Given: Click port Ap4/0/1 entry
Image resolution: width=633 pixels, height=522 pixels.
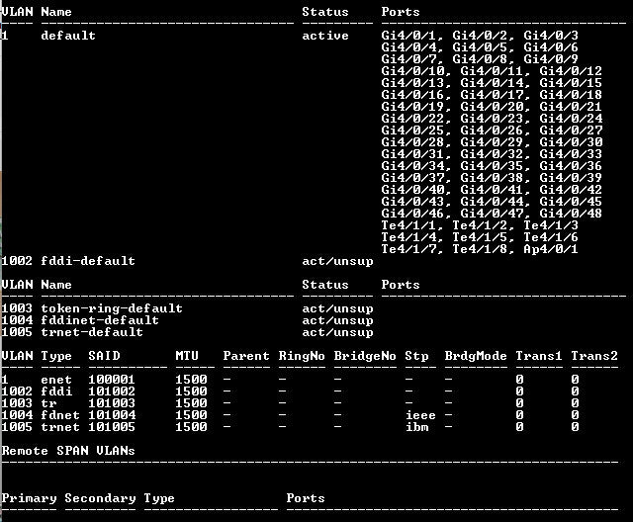Looking at the screenshot, I should click(551, 249).
